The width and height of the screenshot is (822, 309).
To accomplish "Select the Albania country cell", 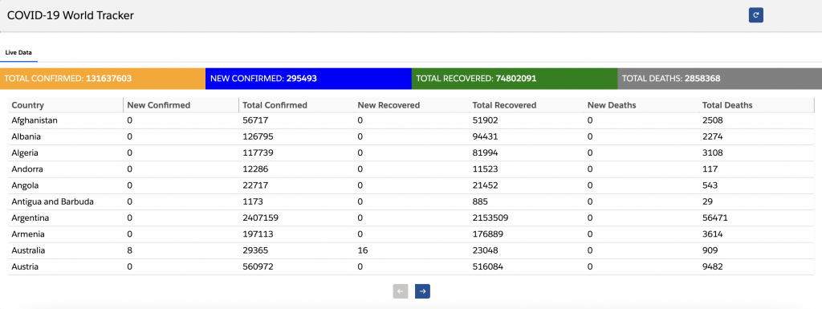I will coord(26,136).
